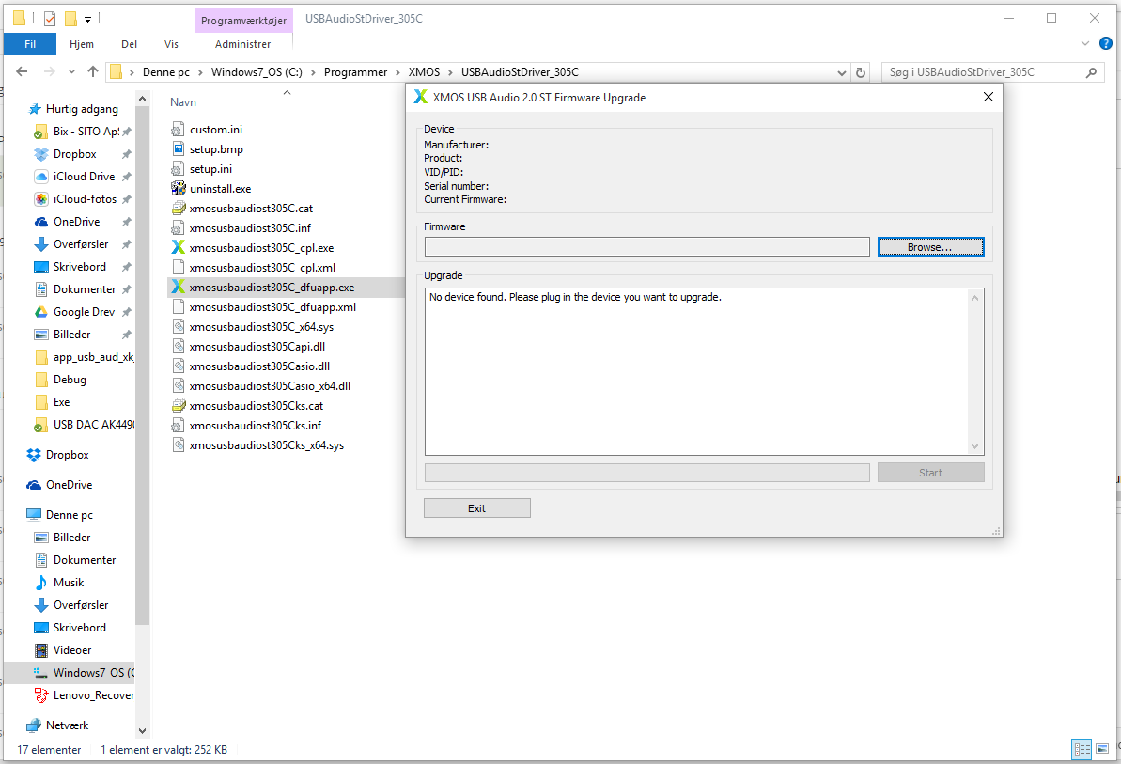Open recent locations dropdown arrow
Image resolution: width=1121 pixels, height=764 pixels.
[71, 72]
